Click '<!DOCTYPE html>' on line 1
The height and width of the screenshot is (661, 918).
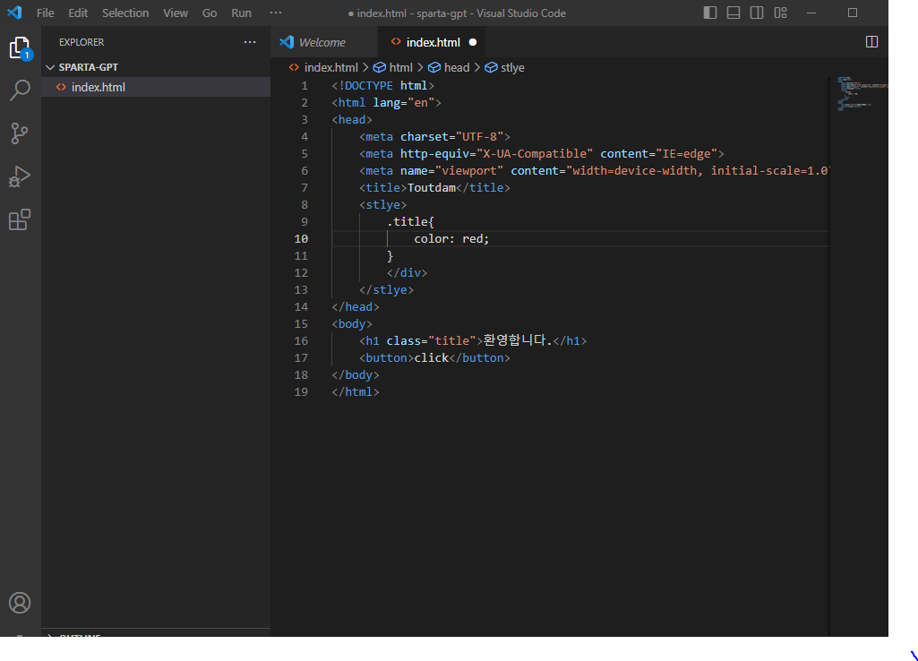[x=383, y=86]
